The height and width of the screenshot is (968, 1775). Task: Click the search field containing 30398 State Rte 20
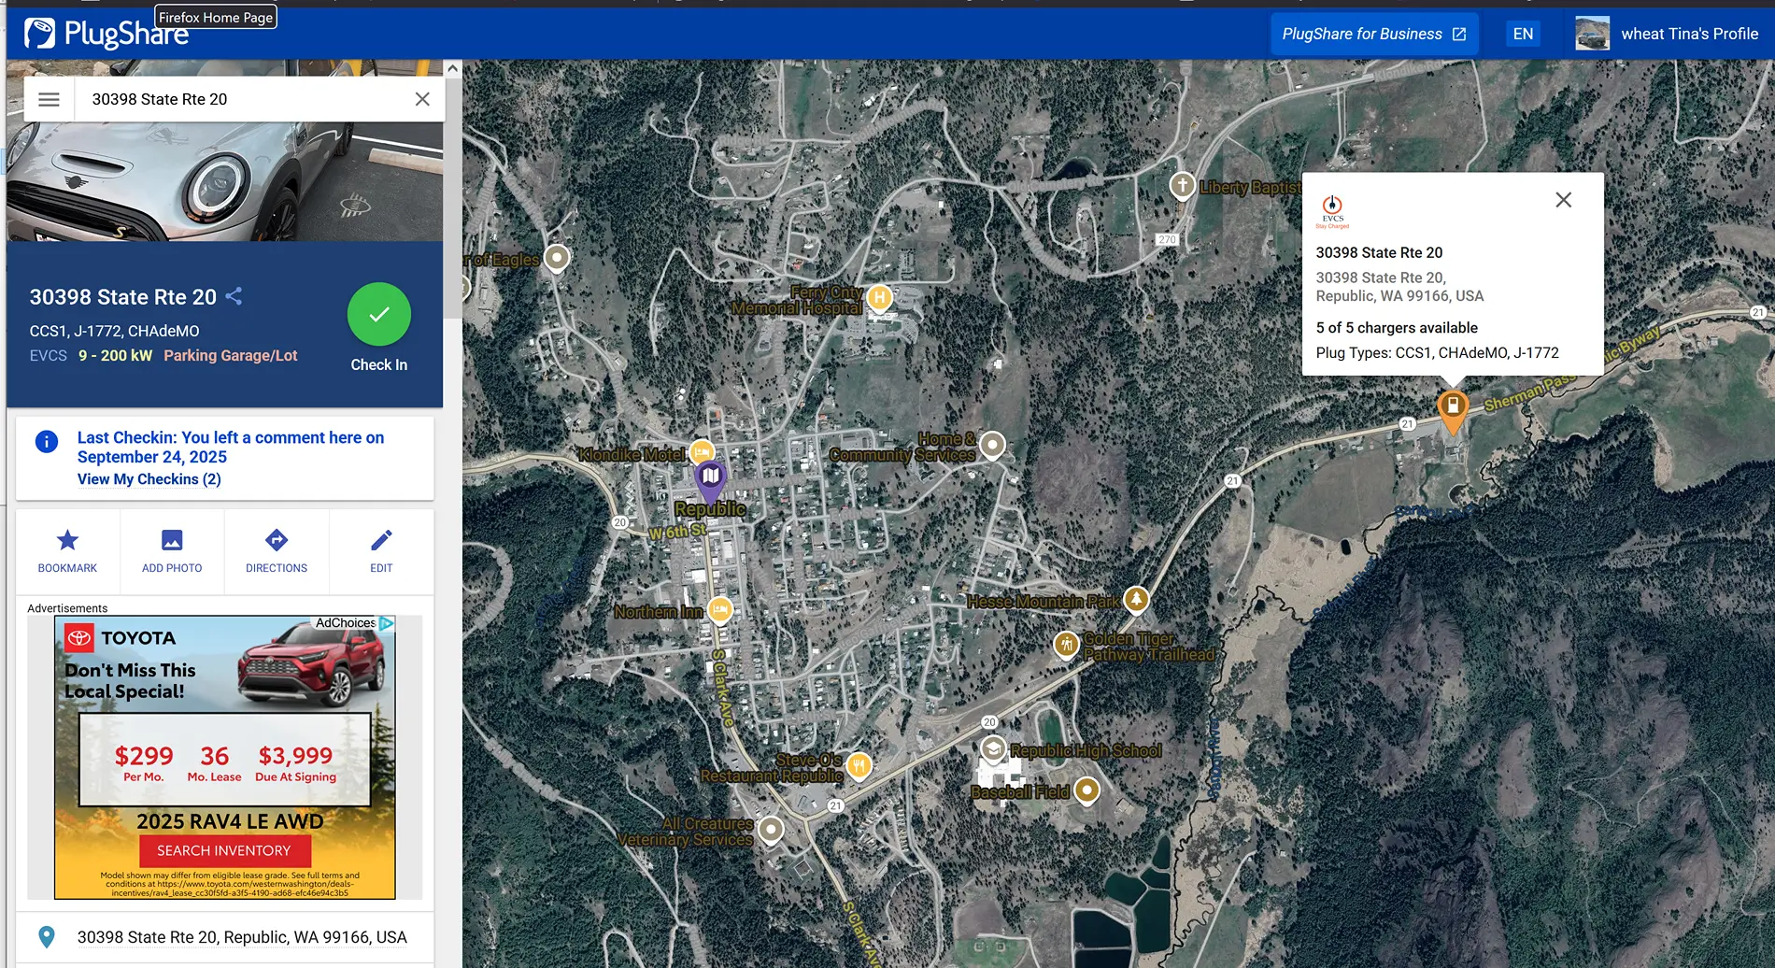[x=243, y=99]
